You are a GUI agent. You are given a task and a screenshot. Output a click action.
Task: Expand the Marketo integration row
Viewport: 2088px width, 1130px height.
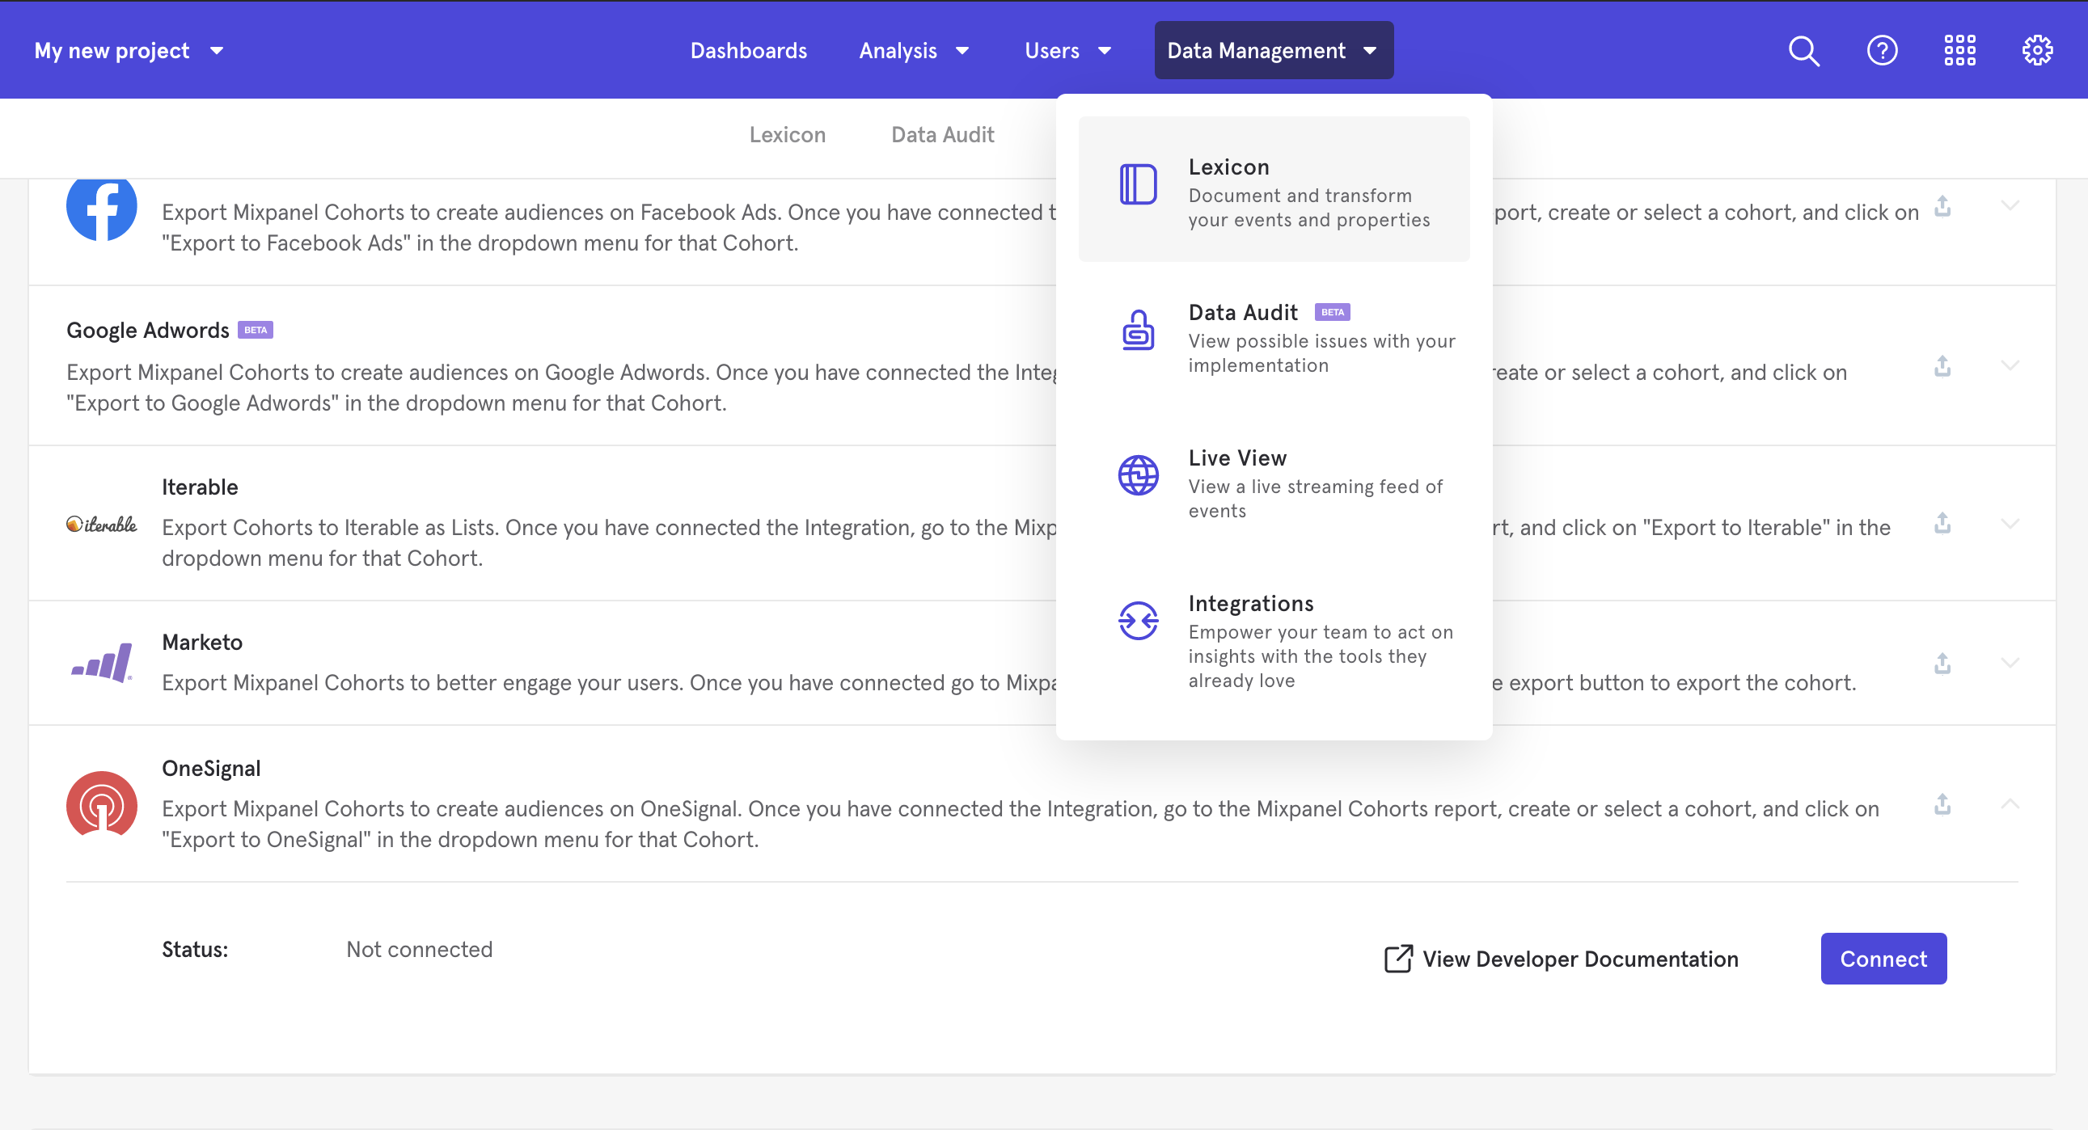coord(2010,663)
